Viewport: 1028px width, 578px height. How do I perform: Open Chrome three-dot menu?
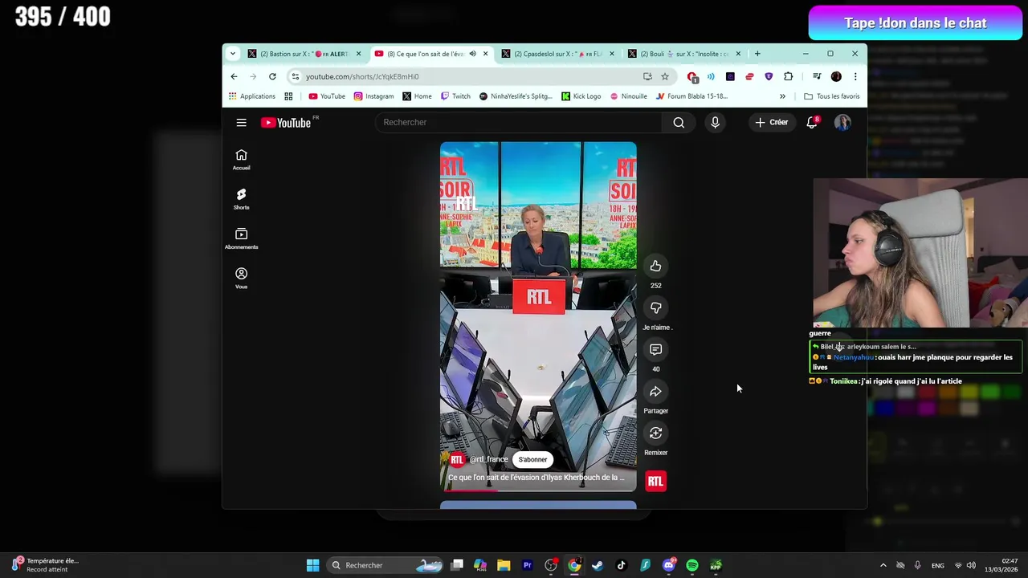click(855, 76)
